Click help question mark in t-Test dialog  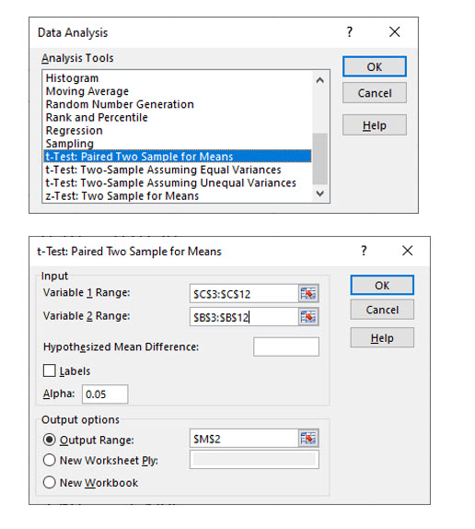pos(364,251)
